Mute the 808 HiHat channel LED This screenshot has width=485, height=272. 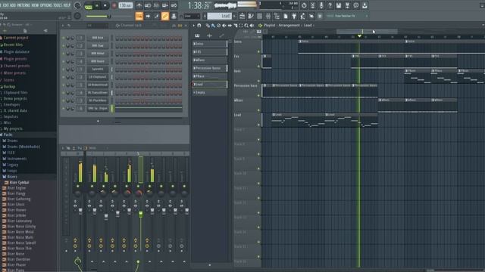(64, 54)
